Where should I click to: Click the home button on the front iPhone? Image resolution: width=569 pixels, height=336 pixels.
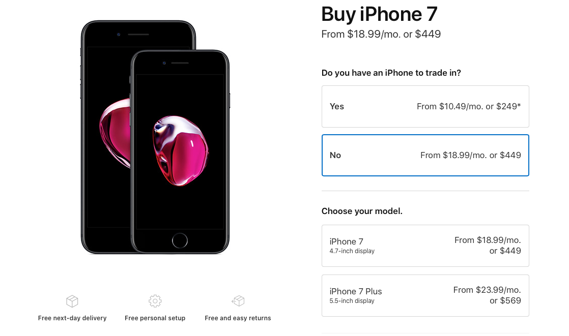tap(180, 240)
